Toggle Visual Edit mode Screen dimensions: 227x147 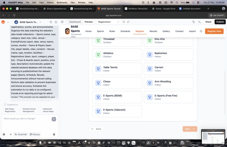pos(21,134)
